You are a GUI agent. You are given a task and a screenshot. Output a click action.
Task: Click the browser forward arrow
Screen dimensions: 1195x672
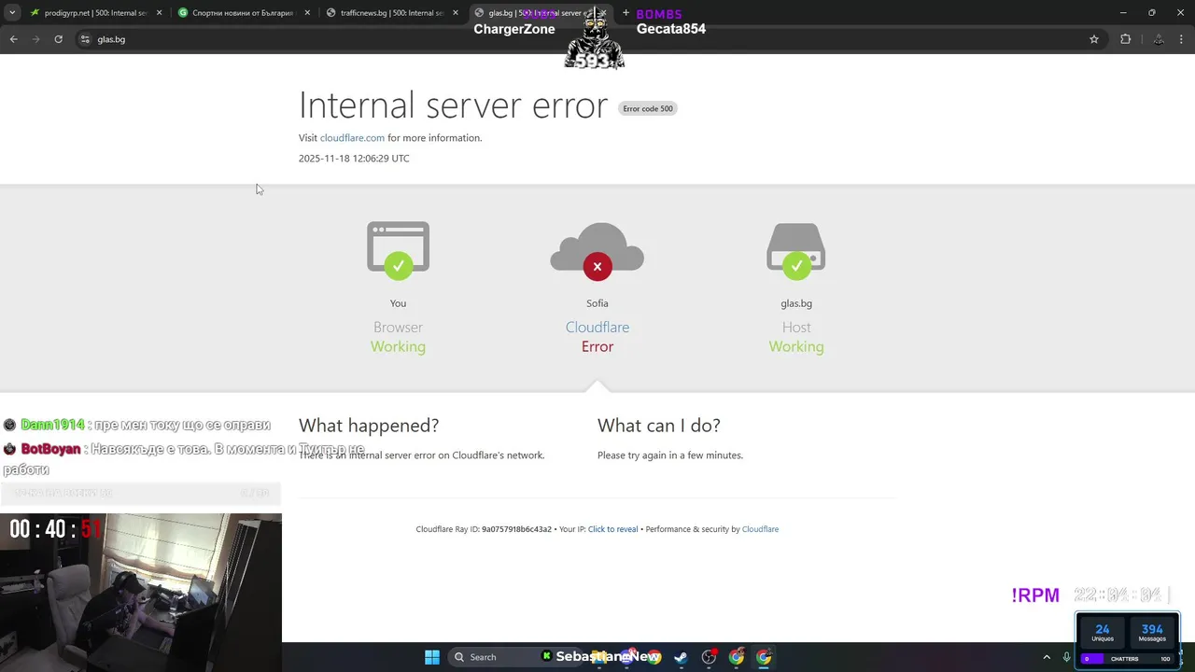pyautogui.click(x=35, y=39)
